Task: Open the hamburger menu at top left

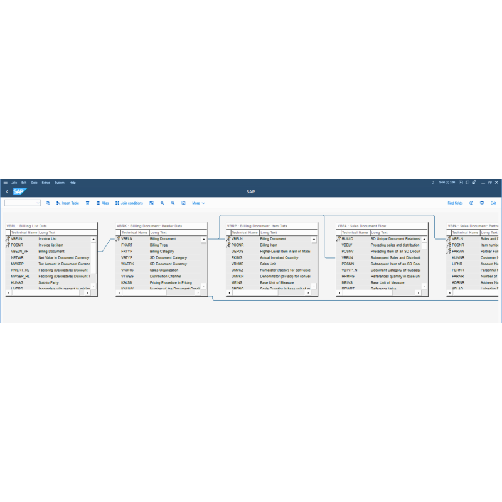Action: 5,183
